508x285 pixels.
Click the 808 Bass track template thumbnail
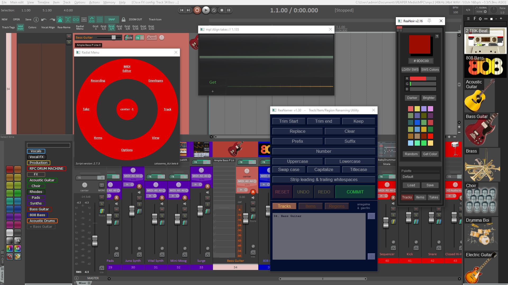(486, 66)
